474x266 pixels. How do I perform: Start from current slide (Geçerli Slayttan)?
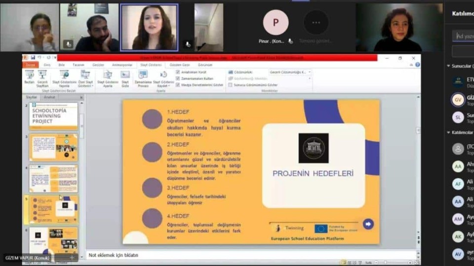click(42, 78)
